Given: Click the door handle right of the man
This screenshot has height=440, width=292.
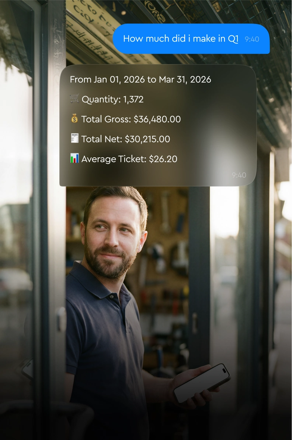Looking at the screenshot, I should click(194, 323).
